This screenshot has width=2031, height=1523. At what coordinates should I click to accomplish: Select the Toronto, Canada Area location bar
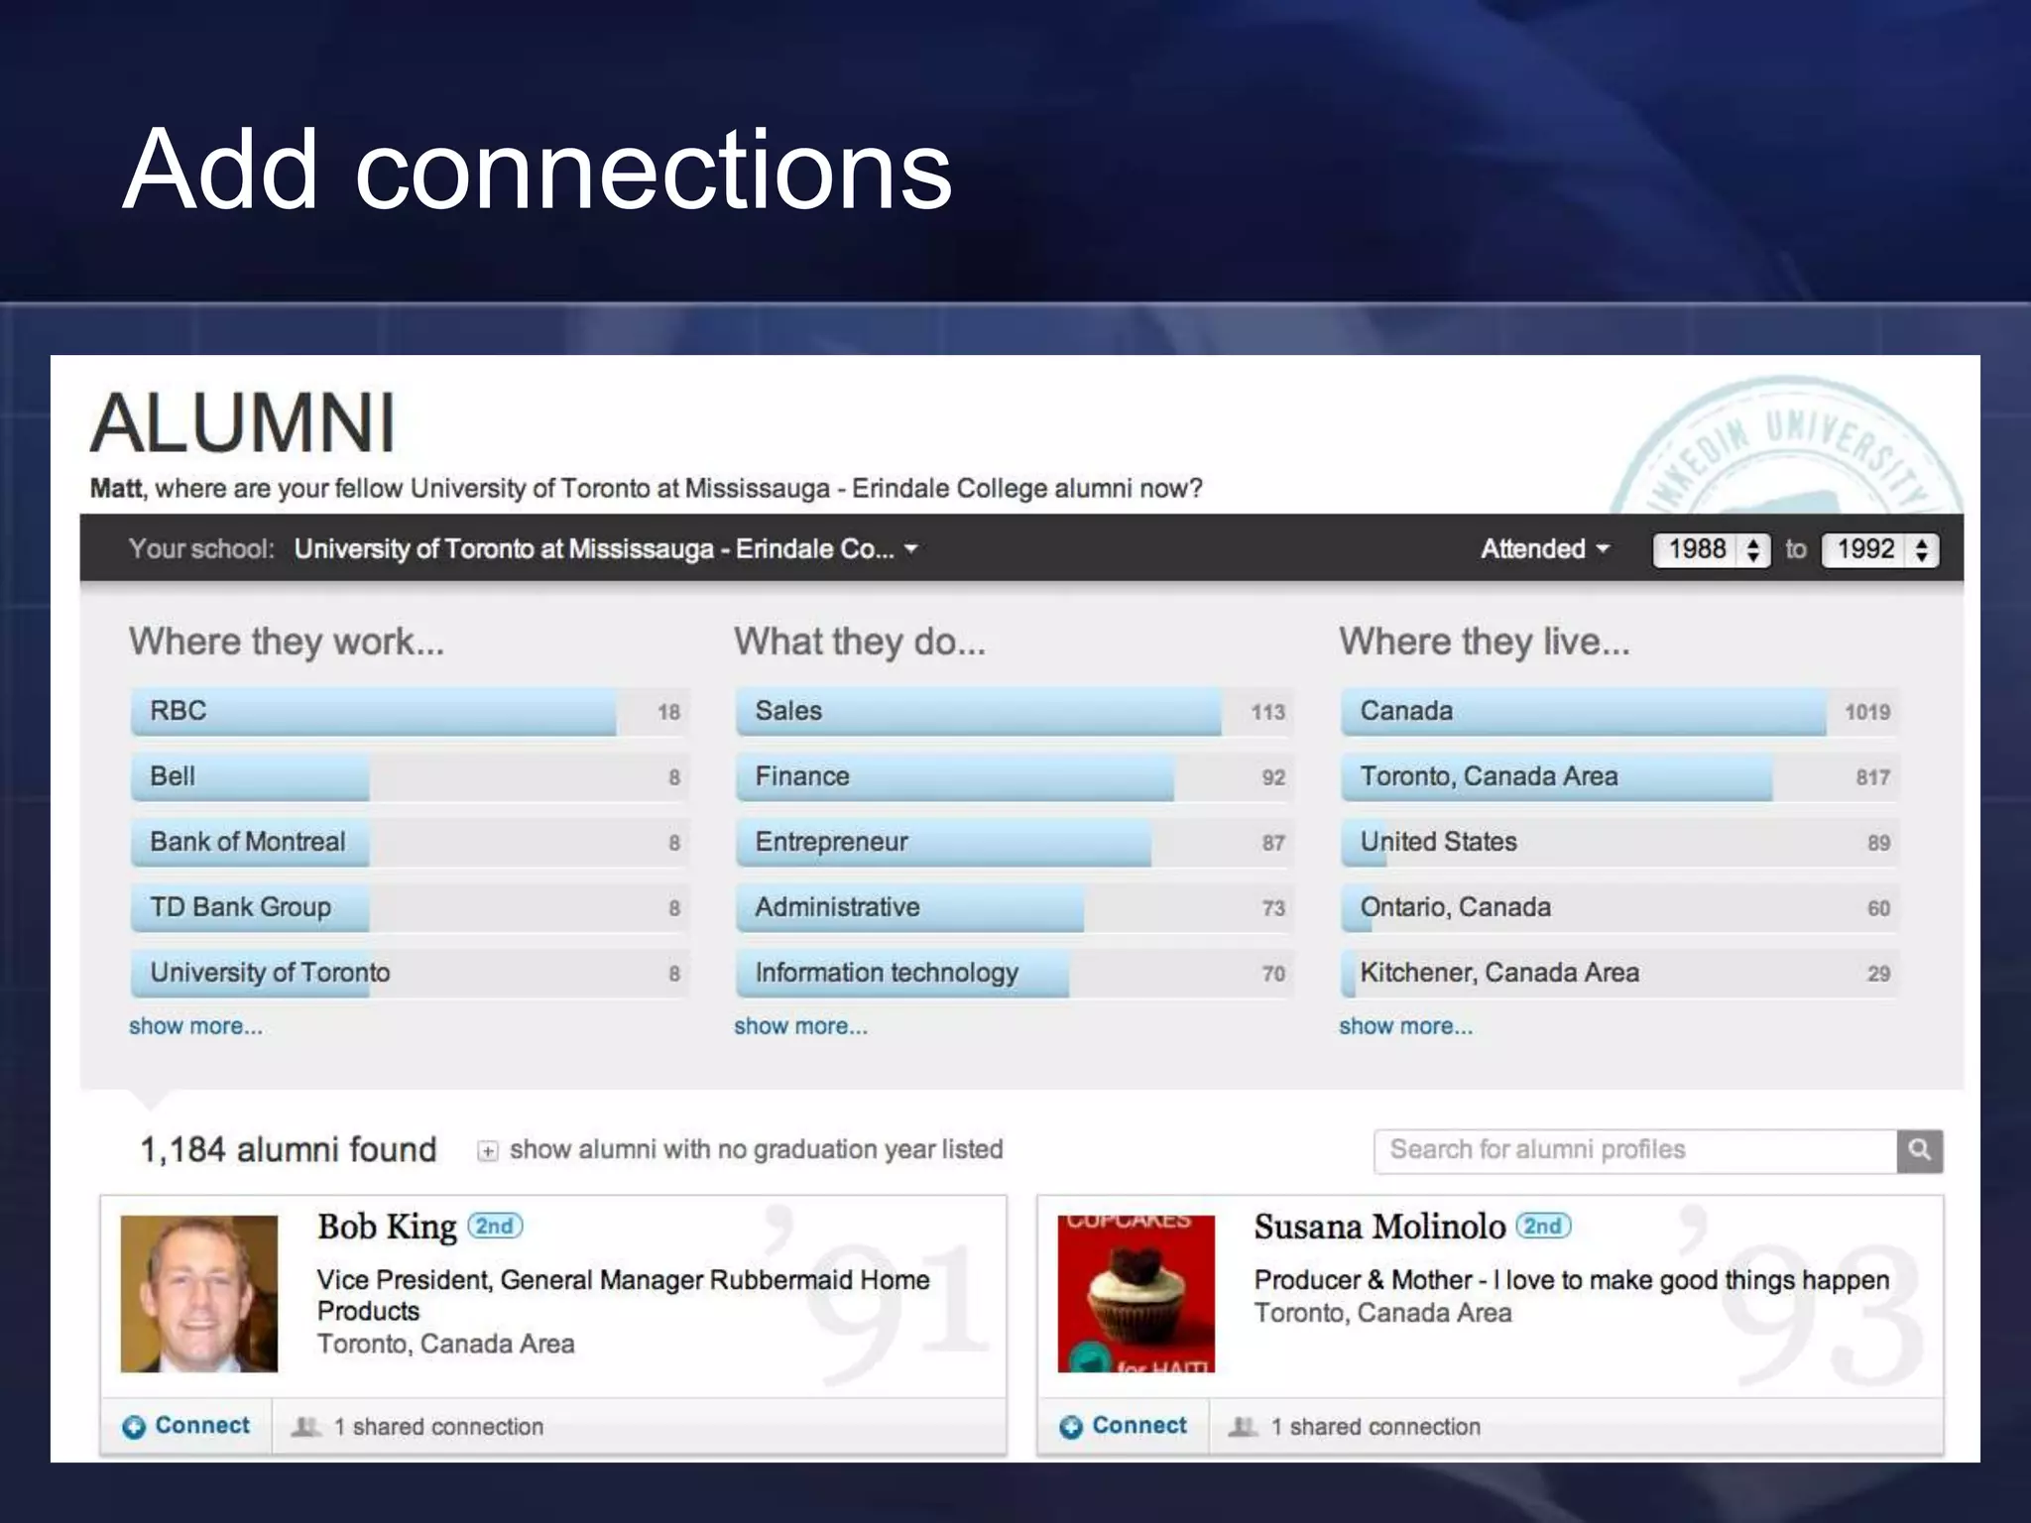(x=1619, y=777)
